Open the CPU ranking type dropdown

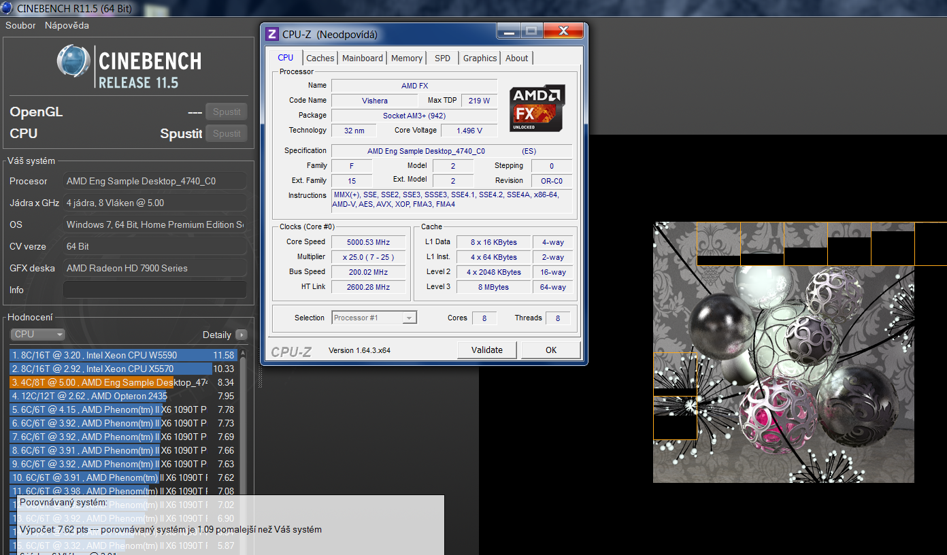[x=38, y=334]
